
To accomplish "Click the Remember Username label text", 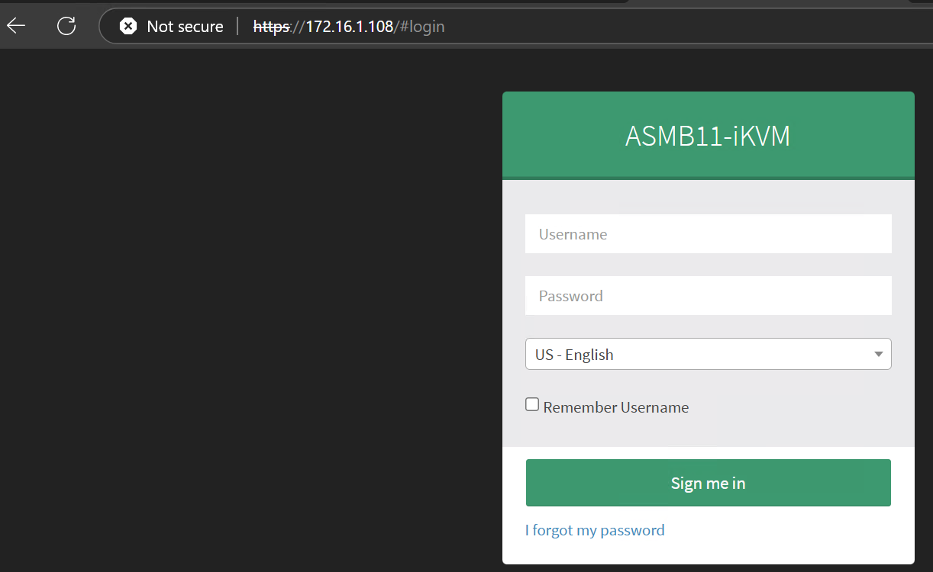I will [616, 407].
